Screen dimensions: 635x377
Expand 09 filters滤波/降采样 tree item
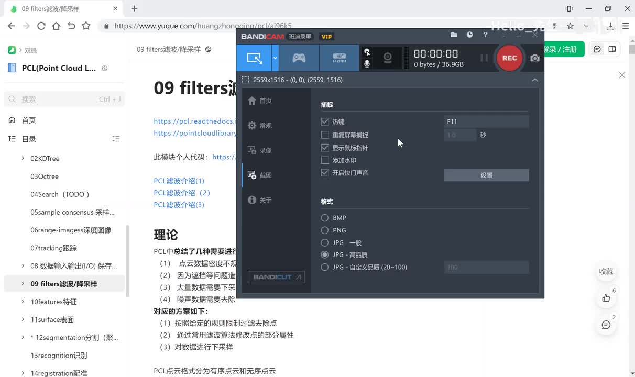23,284
